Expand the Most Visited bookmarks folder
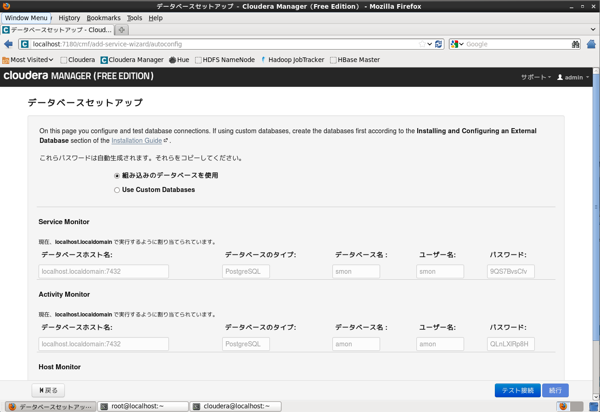Image resolution: width=600 pixels, height=412 pixels. (x=28, y=60)
